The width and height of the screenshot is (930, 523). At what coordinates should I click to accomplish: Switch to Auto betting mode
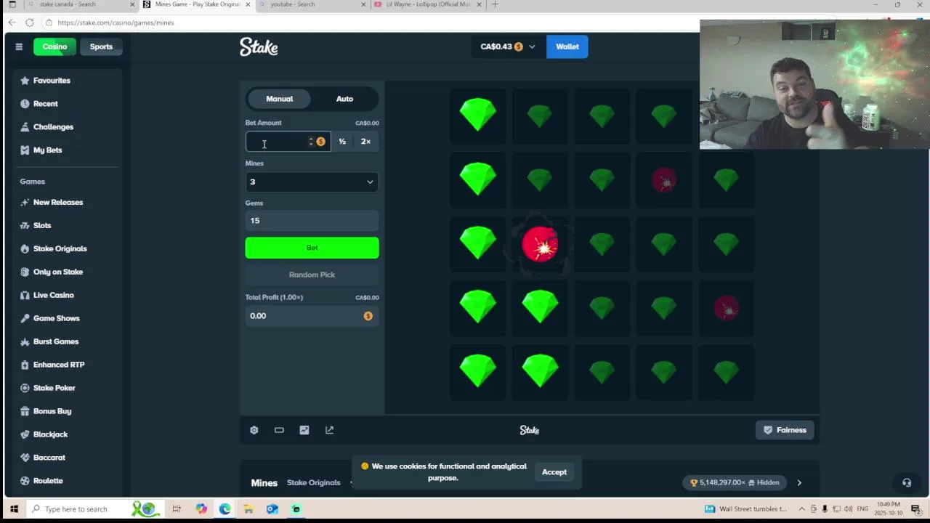(344, 99)
